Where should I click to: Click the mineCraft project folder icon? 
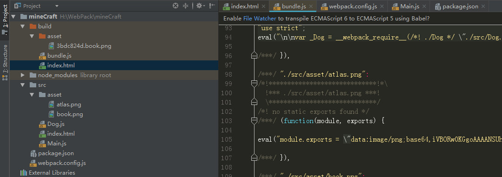[23, 17]
